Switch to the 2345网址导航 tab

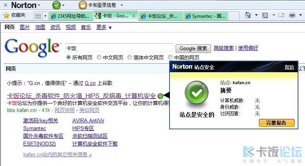tap(70, 16)
